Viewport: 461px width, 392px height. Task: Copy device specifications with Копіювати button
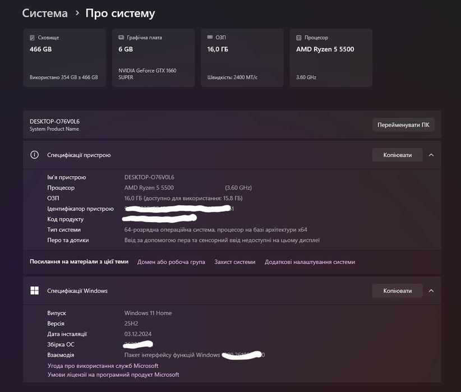397,155
